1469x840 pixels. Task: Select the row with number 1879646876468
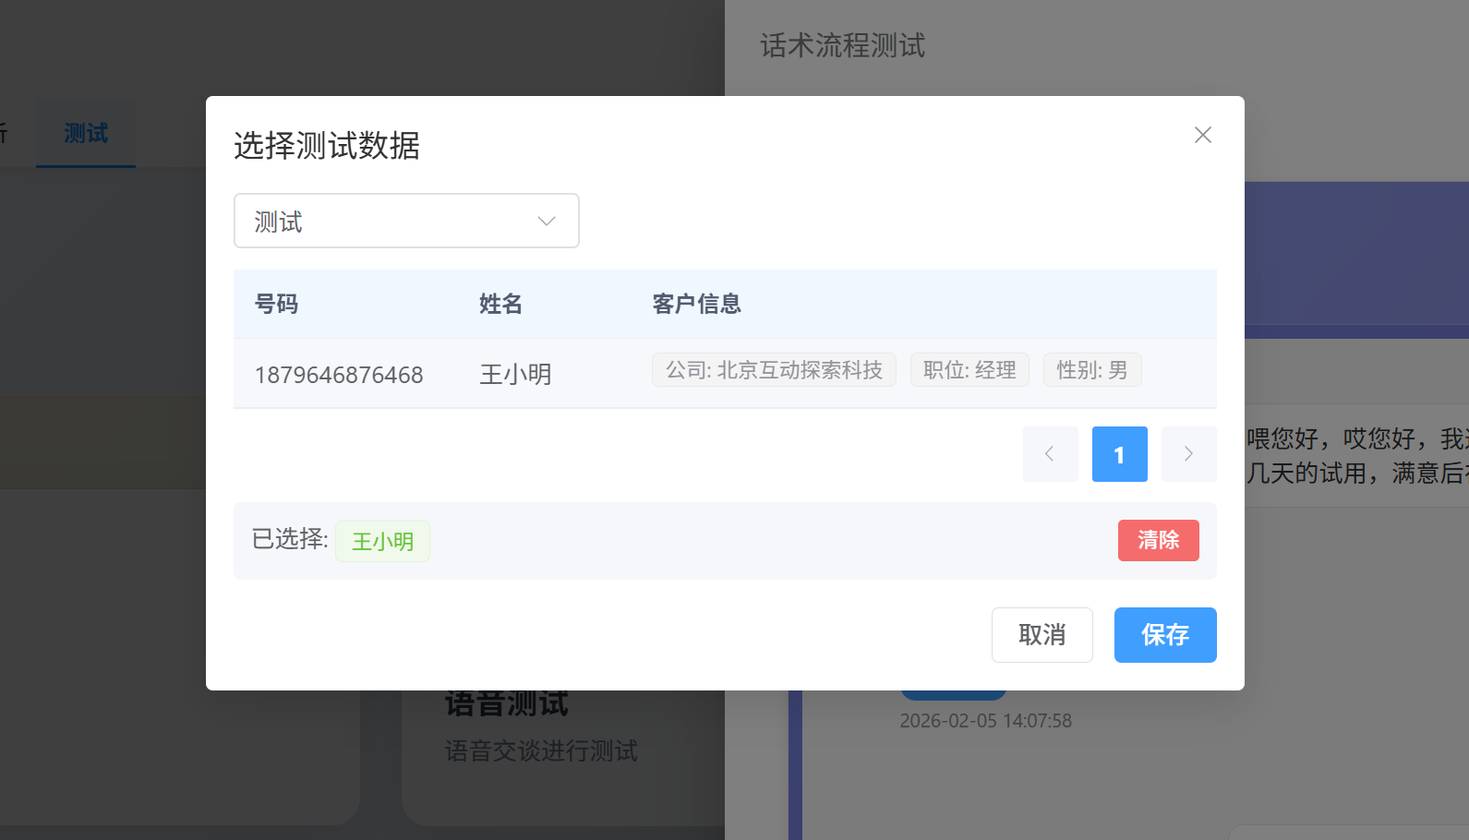tap(339, 375)
